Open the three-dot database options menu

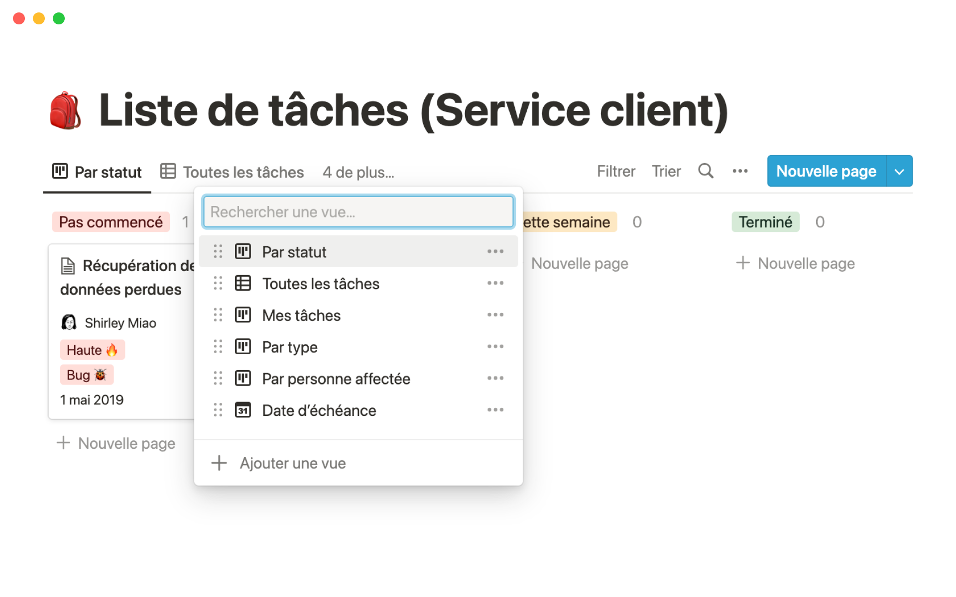point(740,171)
